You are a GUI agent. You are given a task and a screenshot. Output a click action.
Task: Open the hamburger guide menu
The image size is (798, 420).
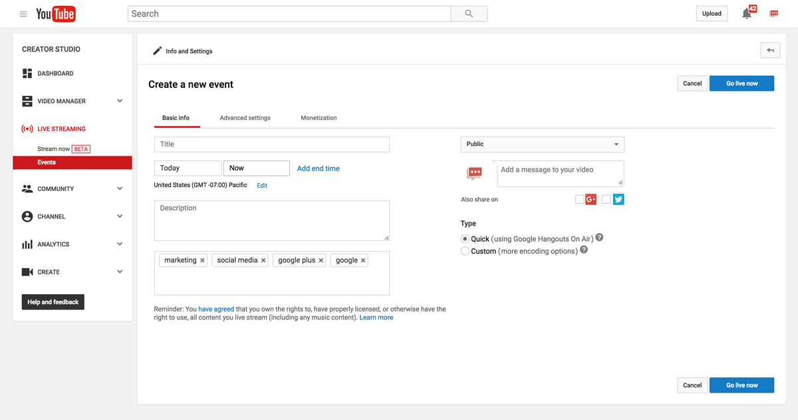click(23, 14)
